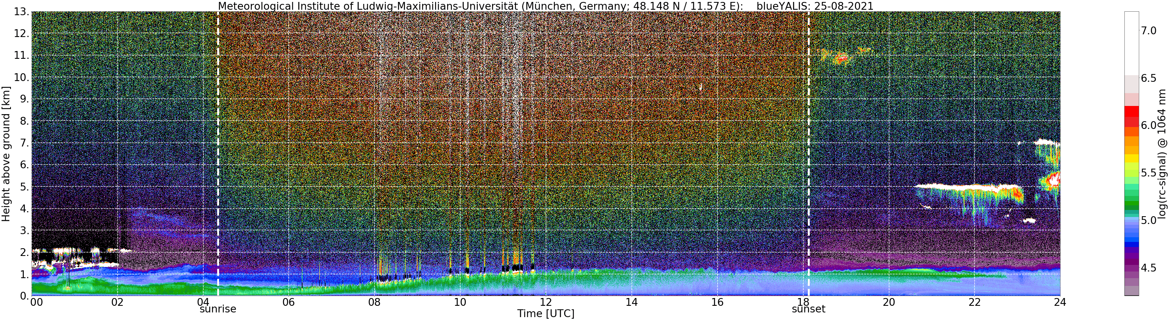Click the '18' time axis tick label
This screenshot has height=321, width=1170.
(x=803, y=302)
